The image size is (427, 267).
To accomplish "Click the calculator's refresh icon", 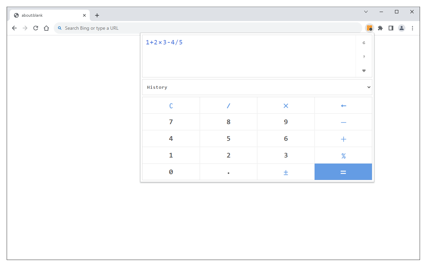I will [x=364, y=43].
